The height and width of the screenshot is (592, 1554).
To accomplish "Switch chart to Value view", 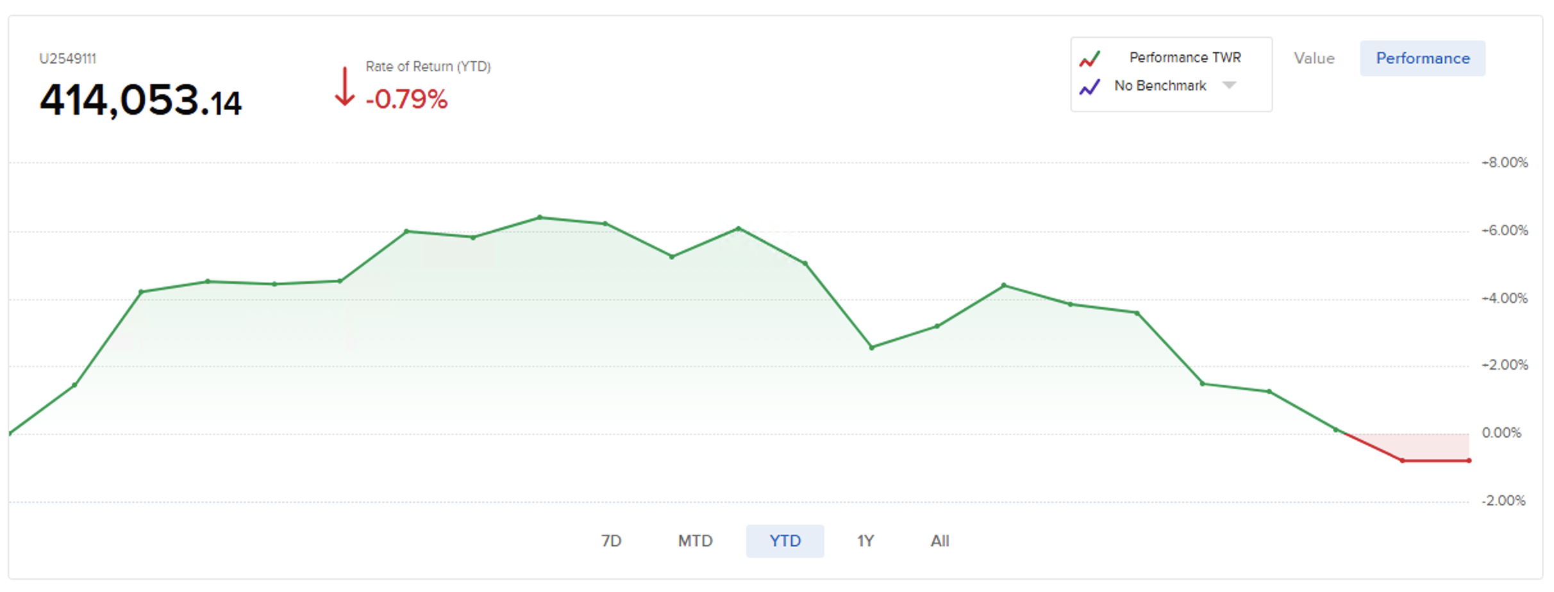I will click(x=1314, y=58).
